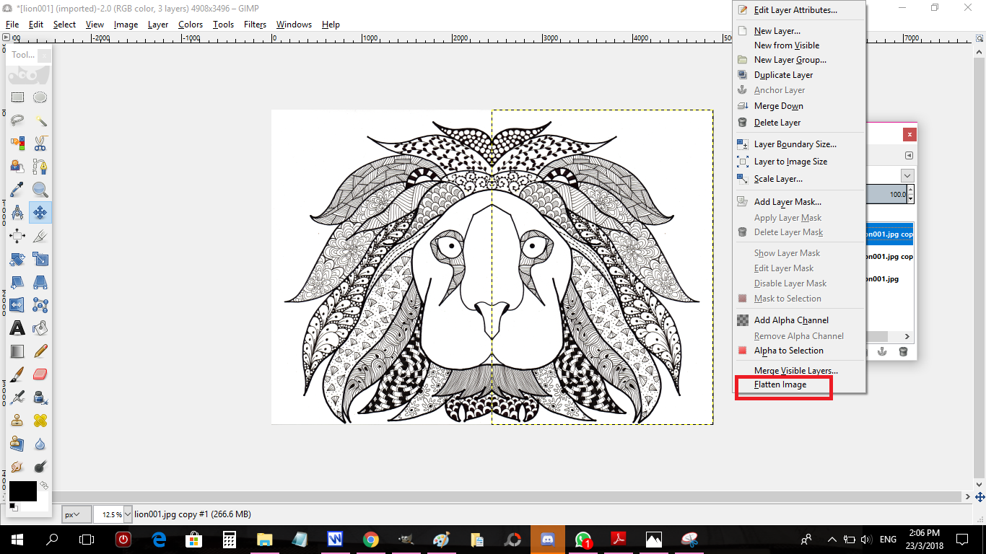Open Google Chrome from the taskbar
Screen dimensions: 986x554
(370, 539)
